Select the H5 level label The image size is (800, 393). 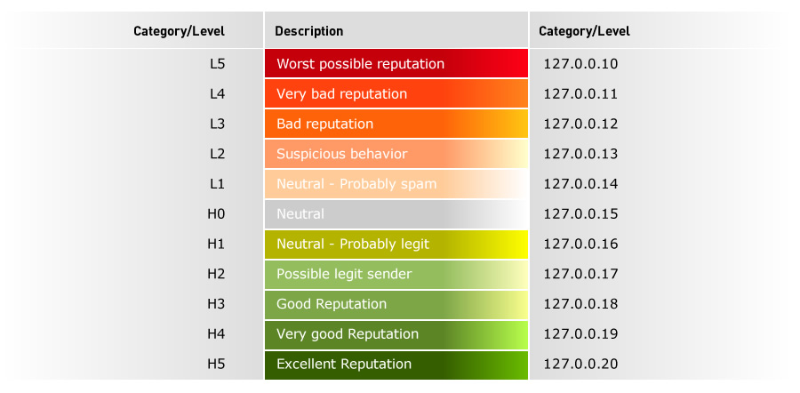[x=216, y=365]
